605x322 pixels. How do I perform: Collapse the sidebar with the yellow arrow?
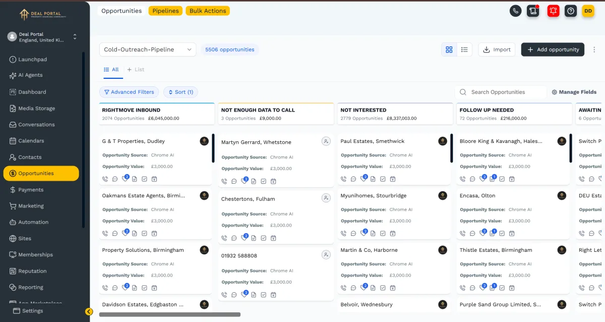coord(89,311)
